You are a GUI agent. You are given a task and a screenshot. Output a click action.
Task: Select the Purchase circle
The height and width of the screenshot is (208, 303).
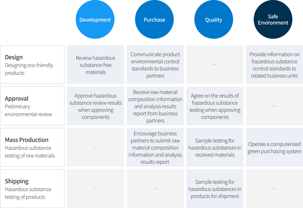(154, 19)
